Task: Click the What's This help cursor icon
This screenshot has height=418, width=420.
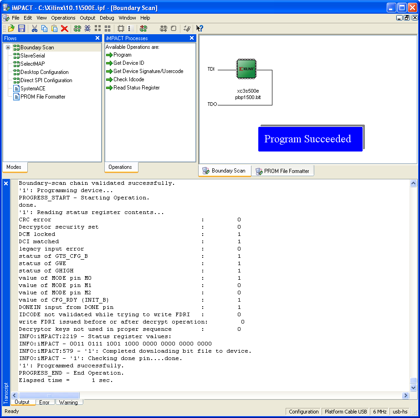Action: coord(200,28)
